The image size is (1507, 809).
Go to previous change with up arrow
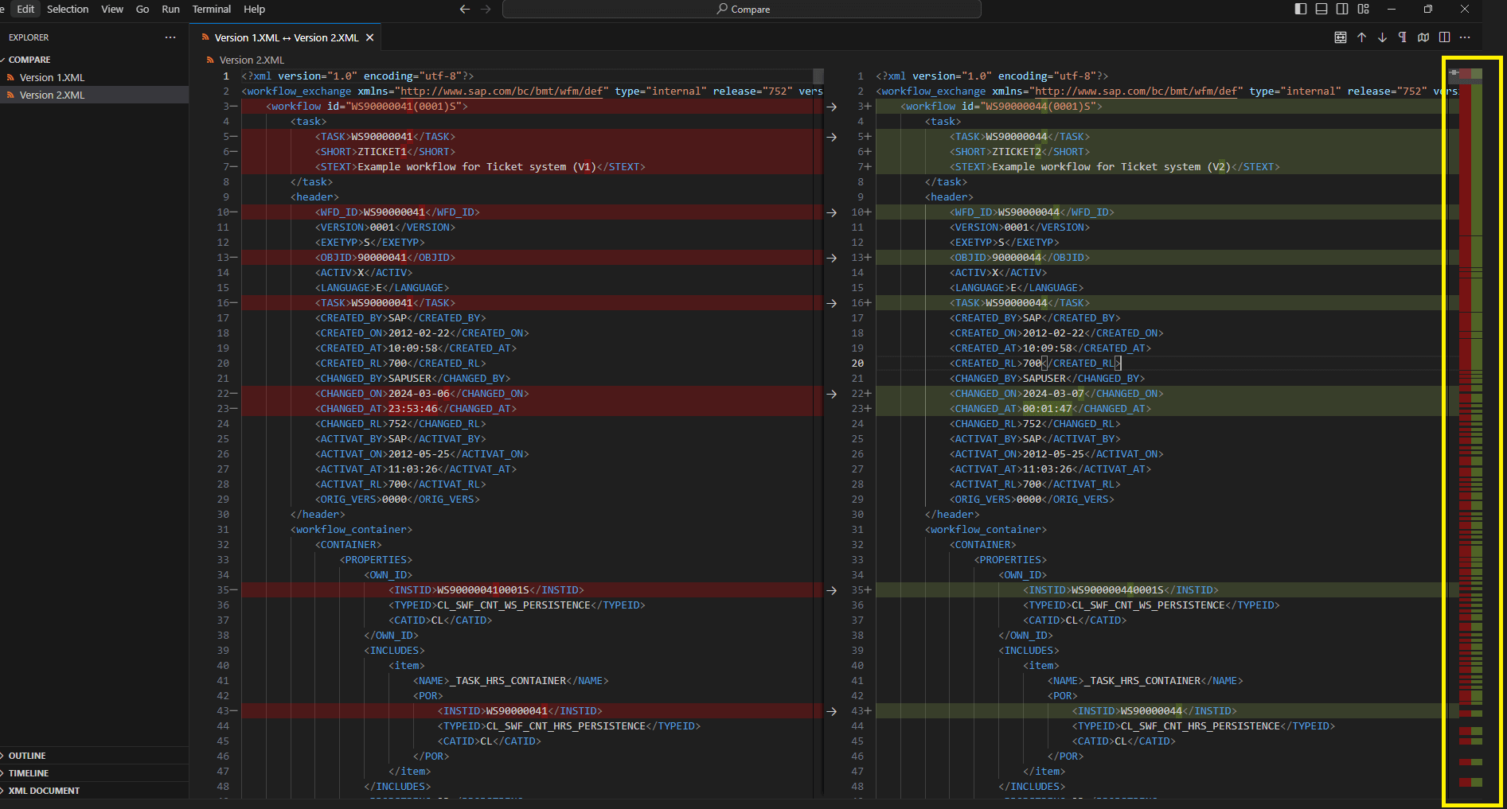click(x=1361, y=37)
